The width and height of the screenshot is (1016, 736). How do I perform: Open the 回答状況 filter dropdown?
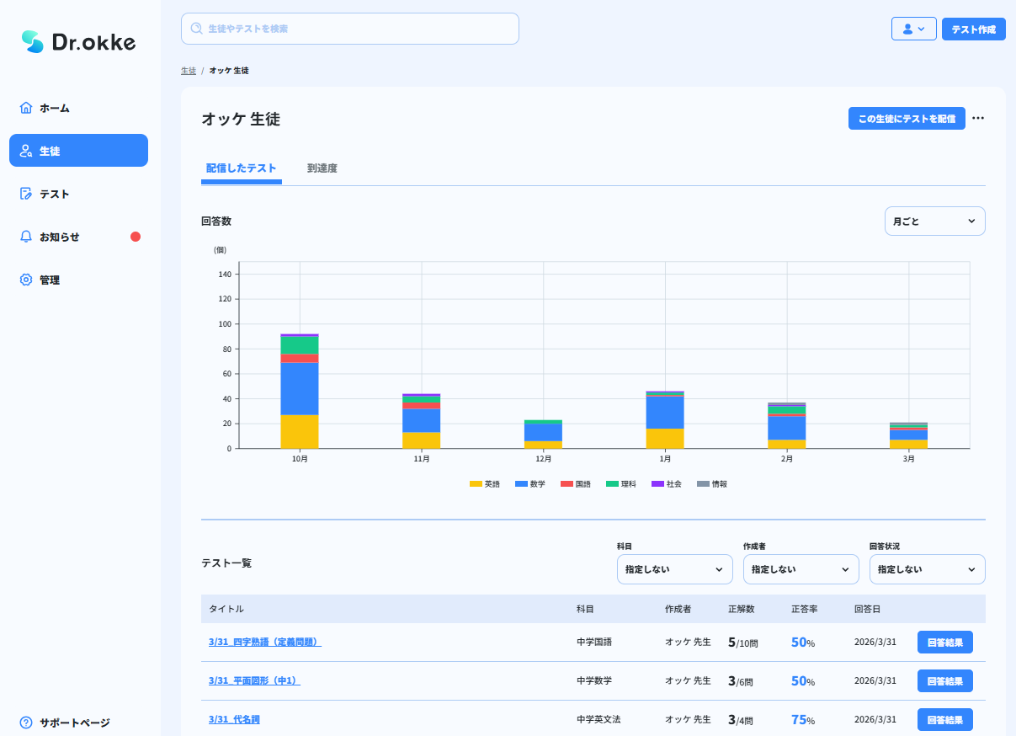927,569
